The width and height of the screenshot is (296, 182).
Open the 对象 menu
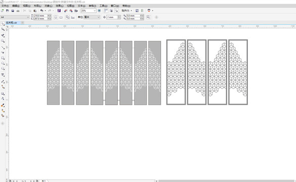click(49, 6)
